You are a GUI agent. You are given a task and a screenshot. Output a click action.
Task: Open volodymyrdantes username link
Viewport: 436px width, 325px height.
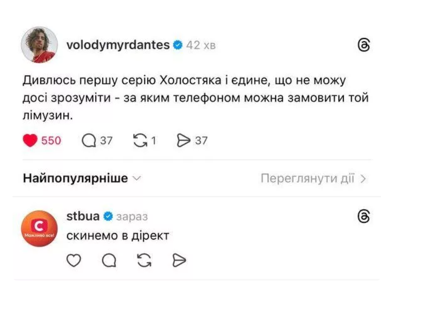click(118, 45)
